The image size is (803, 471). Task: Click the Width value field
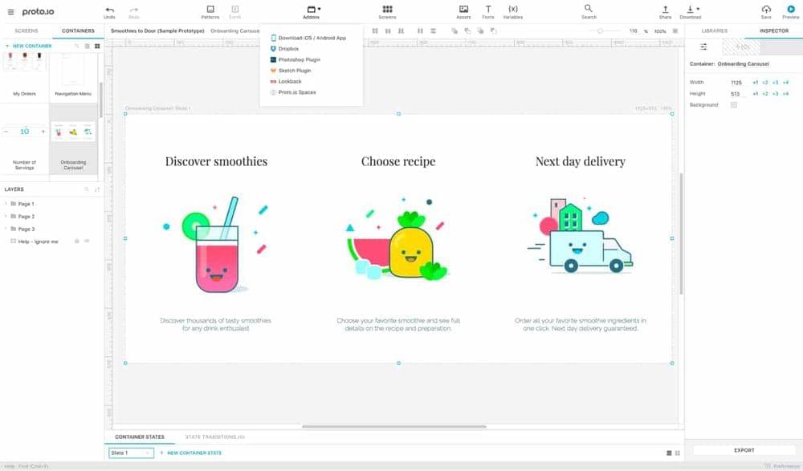pos(737,83)
